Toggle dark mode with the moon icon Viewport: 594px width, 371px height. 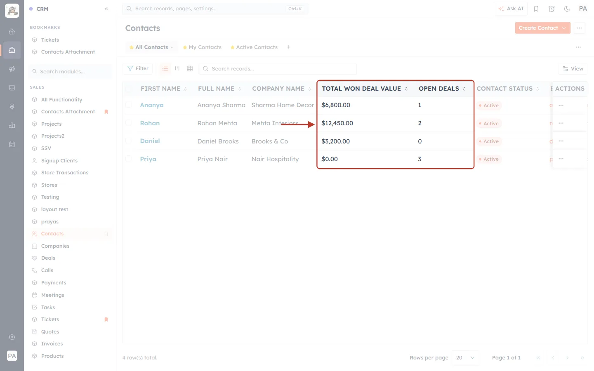point(567,9)
